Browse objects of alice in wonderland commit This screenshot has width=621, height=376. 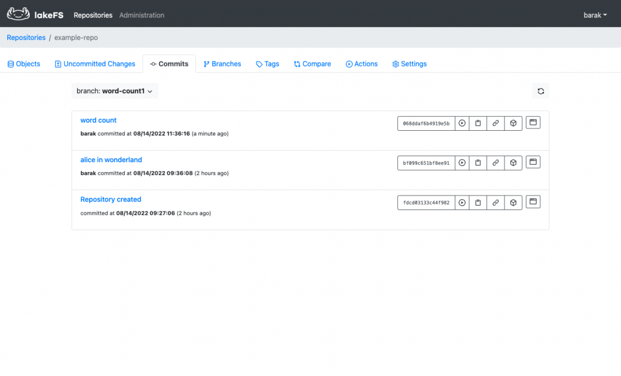533,162
